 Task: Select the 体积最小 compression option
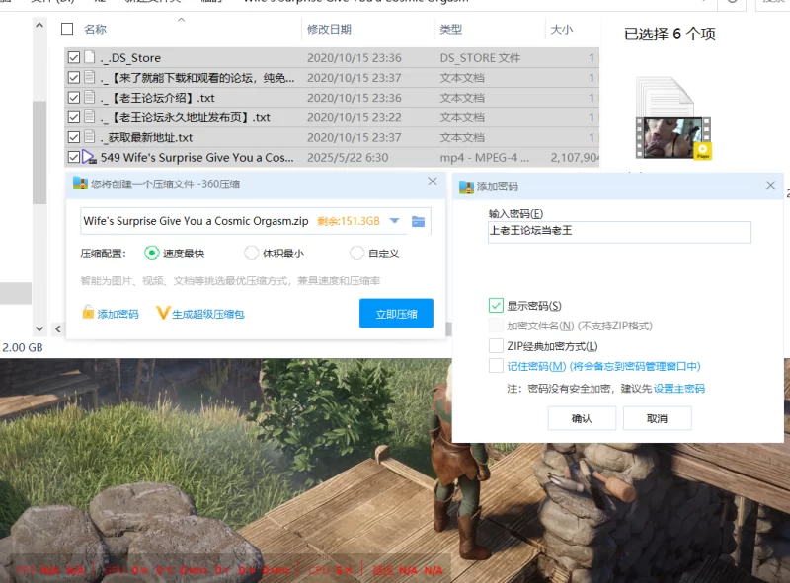point(252,254)
